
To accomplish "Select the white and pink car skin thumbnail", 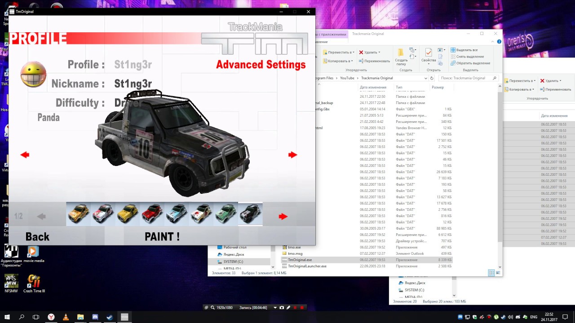I will point(103,214).
